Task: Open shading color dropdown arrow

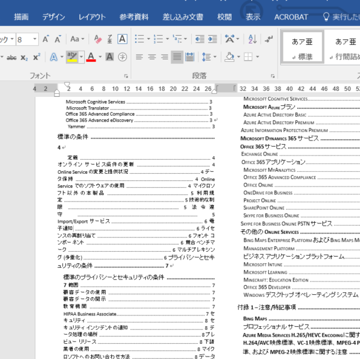Action: click(x=238, y=57)
